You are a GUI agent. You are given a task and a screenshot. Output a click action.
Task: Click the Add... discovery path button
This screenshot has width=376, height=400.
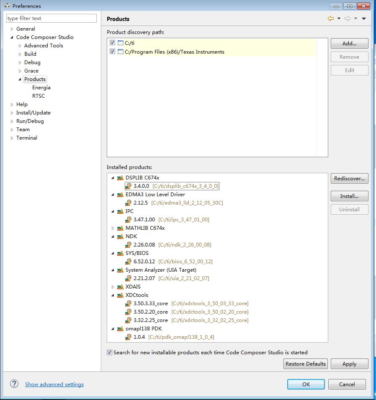click(x=349, y=43)
